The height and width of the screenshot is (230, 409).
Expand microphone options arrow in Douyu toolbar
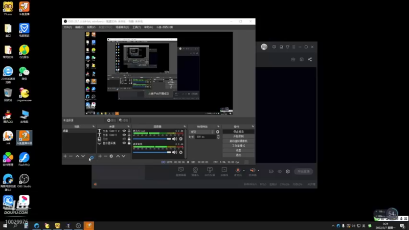[244, 171]
